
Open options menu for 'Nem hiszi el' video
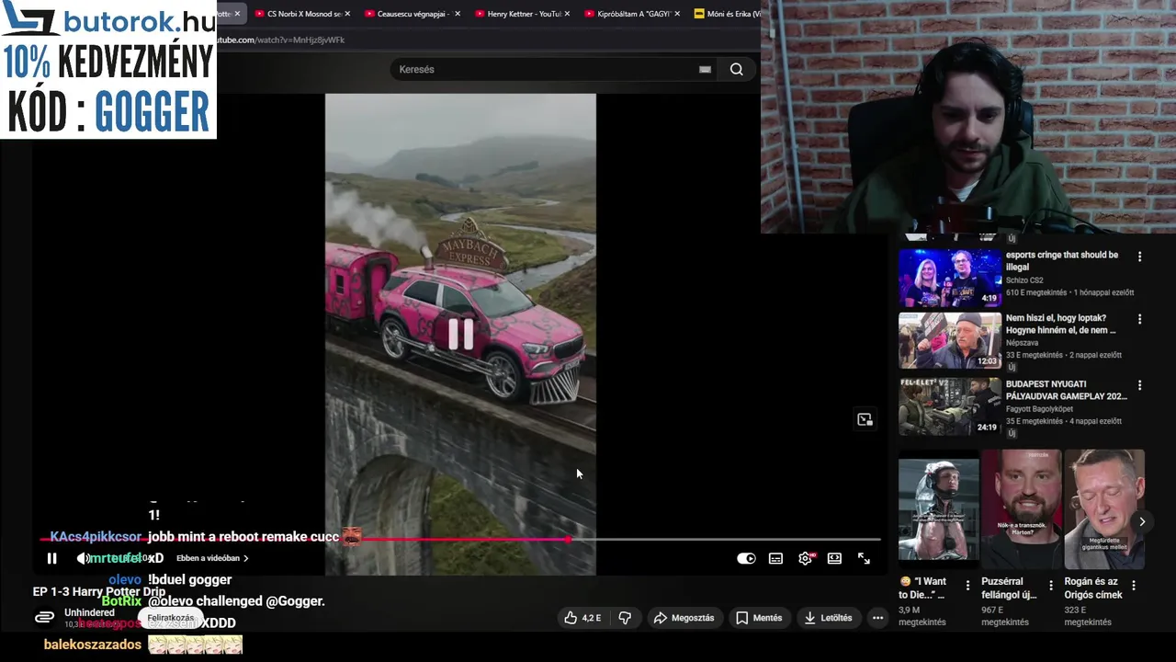coord(1139,319)
